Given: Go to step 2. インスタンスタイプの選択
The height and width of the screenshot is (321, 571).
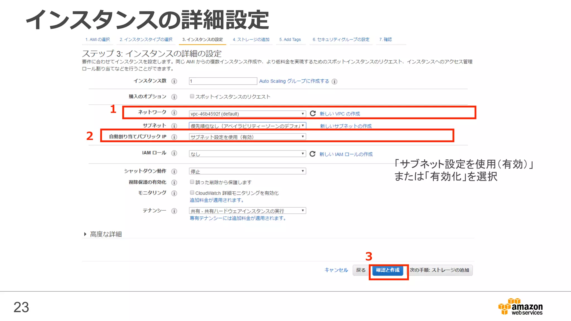Looking at the screenshot, I should (x=146, y=40).
